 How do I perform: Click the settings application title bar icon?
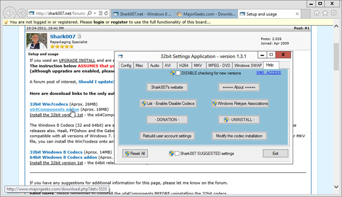[x=120, y=56]
